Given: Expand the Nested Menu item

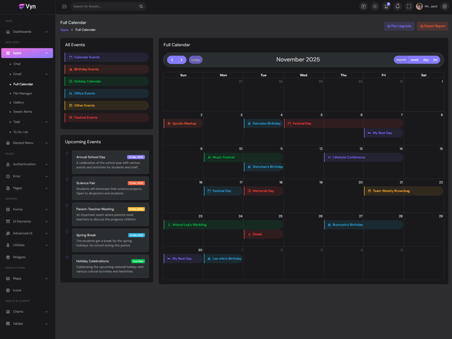Looking at the screenshot, I should tap(27, 143).
